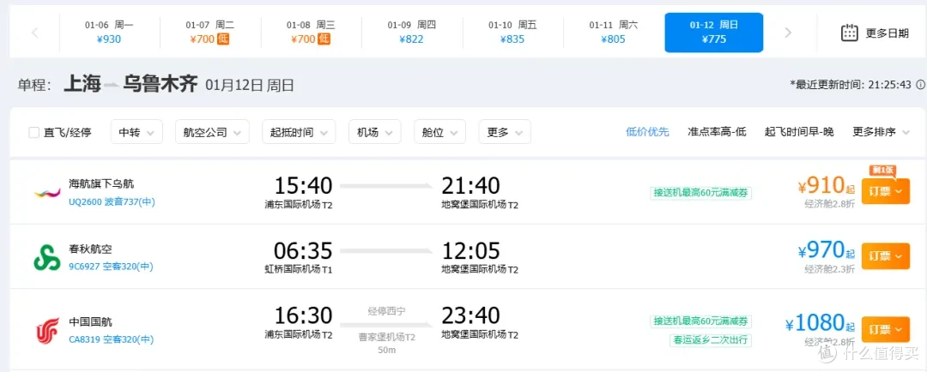Click airline name 春秋航空
This screenshot has height=372, width=927.
(90, 249)
